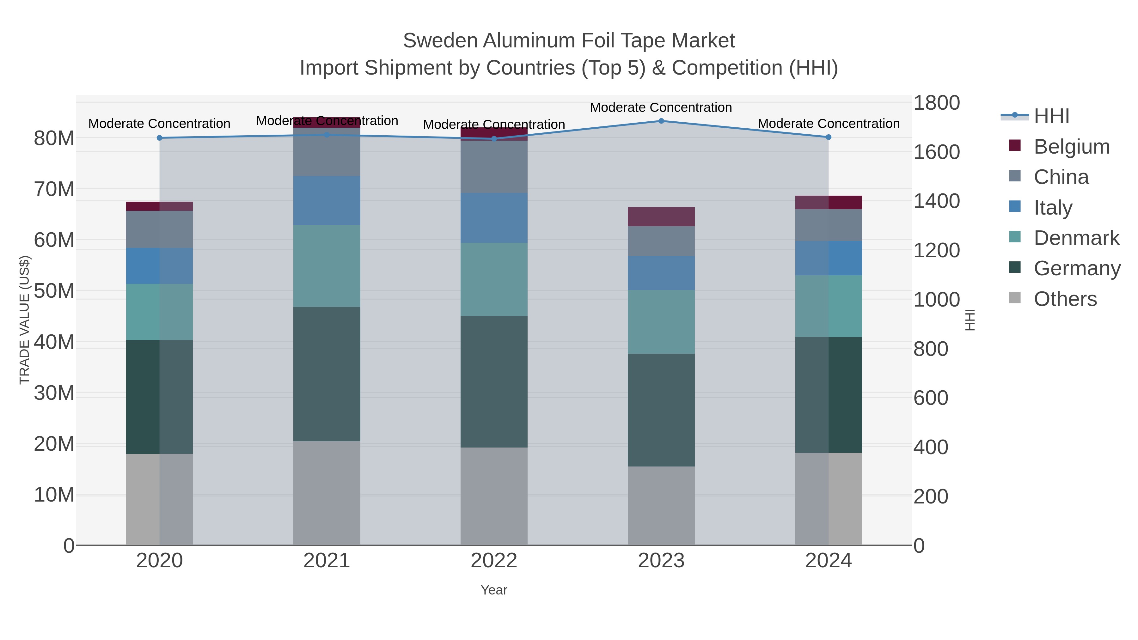The image size is (1138, 640).
Task: Click the 400 tick on HHI axis
Action: pos(931,448)
